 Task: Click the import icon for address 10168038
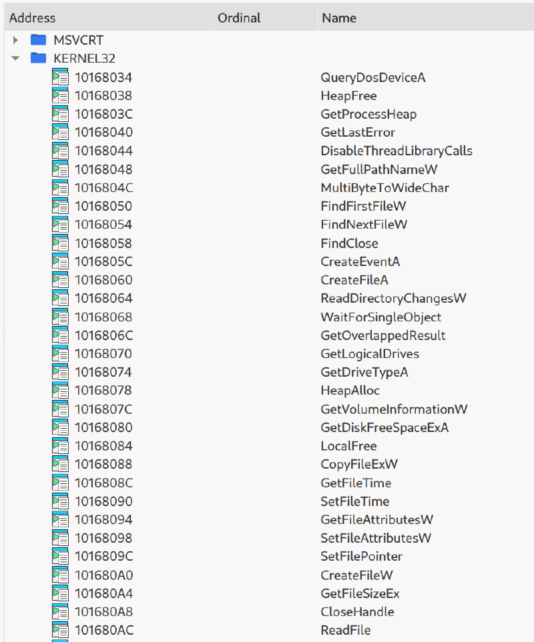click(60, 95)
